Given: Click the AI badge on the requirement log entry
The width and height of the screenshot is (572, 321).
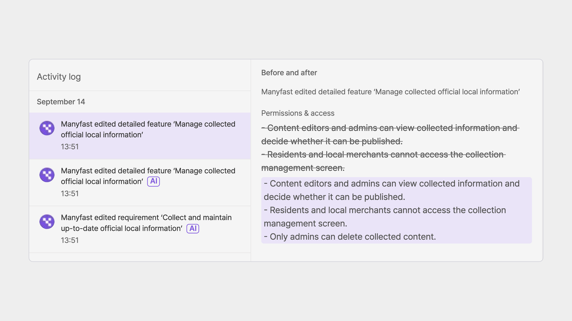Looking at the screenshot, I should (x=193, y=228).
